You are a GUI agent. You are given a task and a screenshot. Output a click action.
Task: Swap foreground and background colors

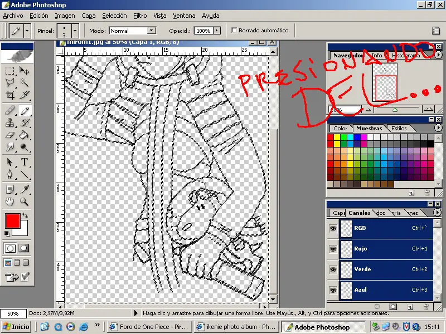25,215
